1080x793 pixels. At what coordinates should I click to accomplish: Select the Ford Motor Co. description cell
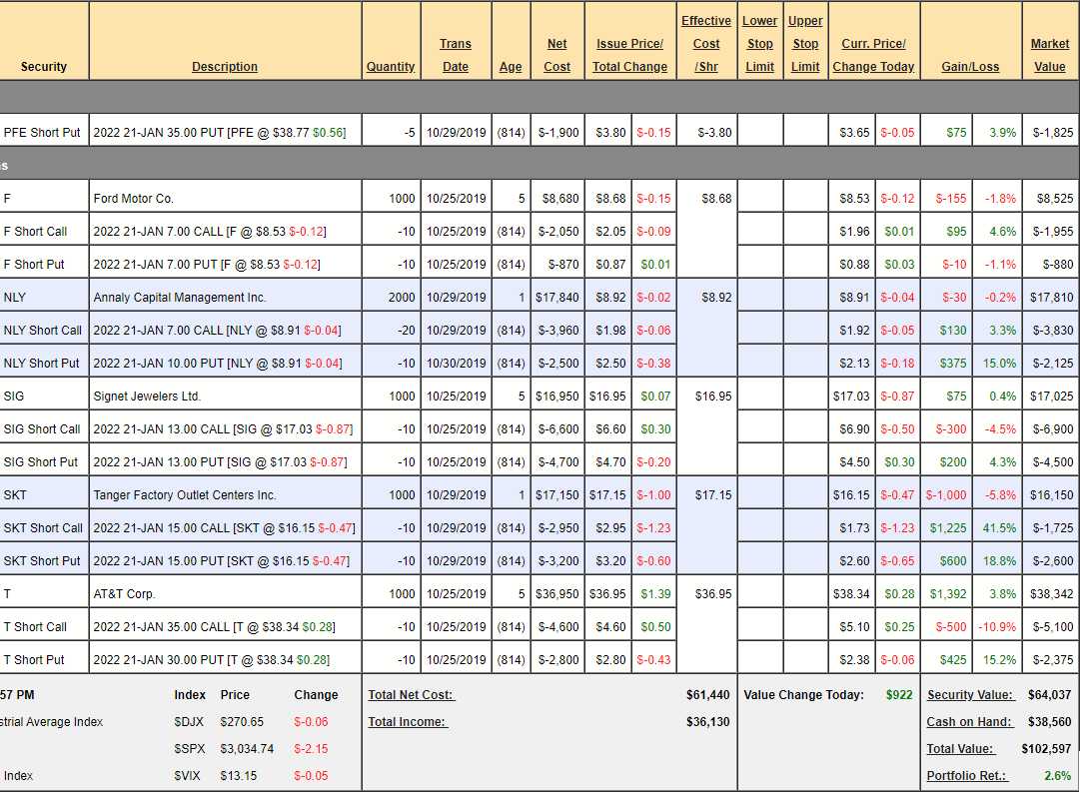tap(133, 199)
